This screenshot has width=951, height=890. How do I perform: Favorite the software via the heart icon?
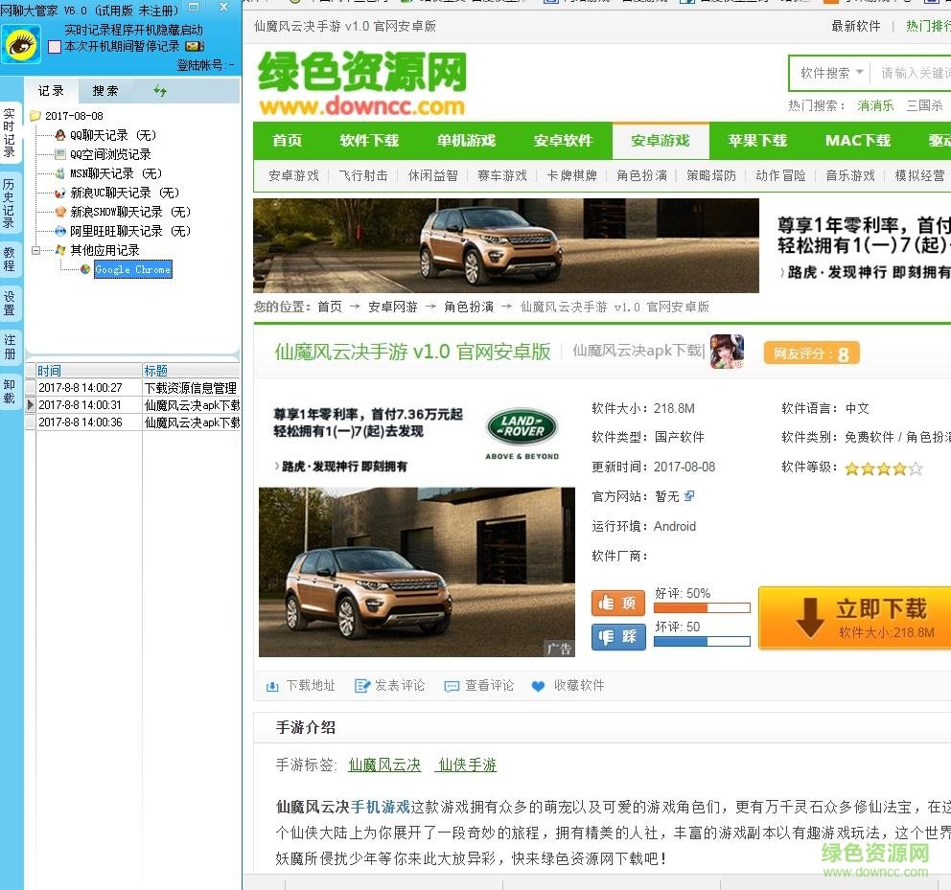tap(538, 685)
